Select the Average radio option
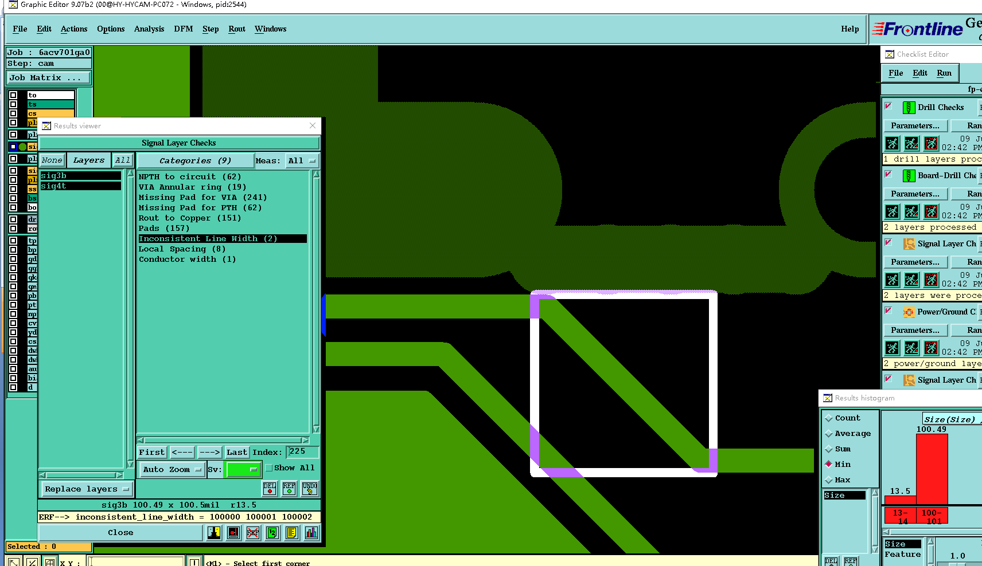982x566 pixels. 829,434
